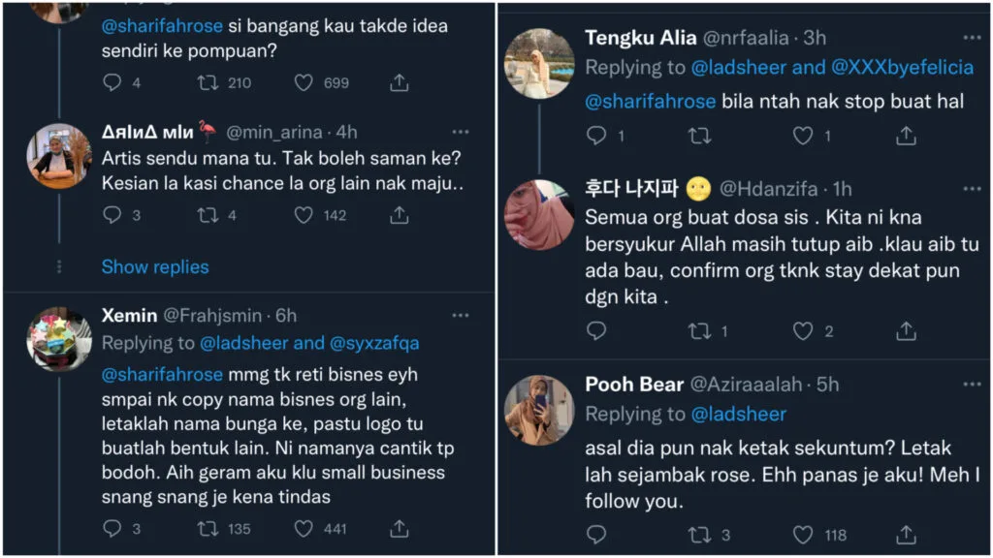Like Tengku Alia's tweet
The image size is (993, 558).
[x=803, y=137]
